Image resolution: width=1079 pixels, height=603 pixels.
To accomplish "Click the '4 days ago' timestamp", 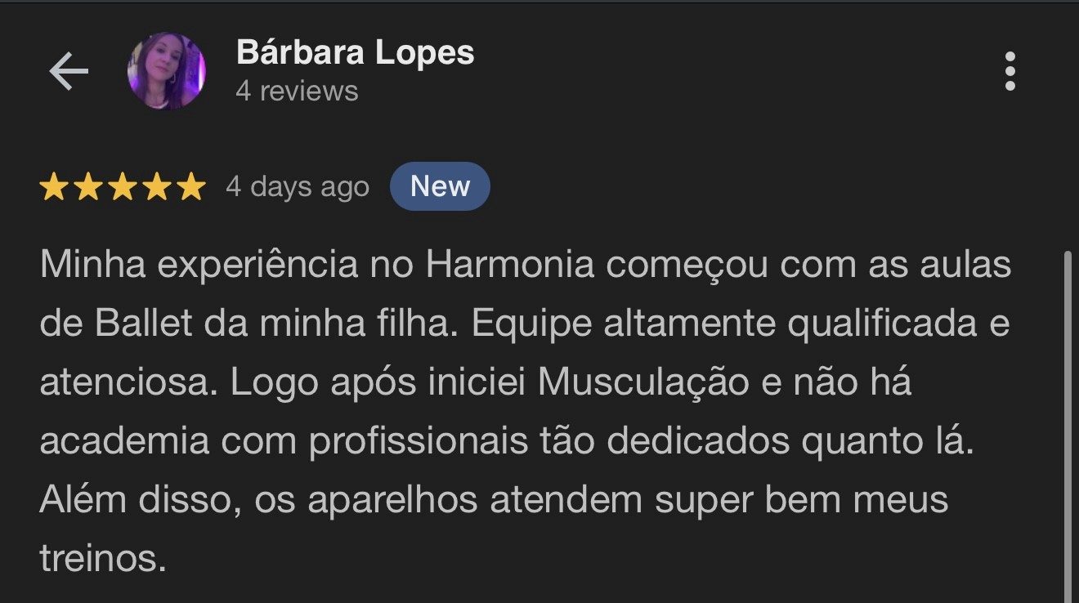I will pyautogui.click(x=298, y=187).
